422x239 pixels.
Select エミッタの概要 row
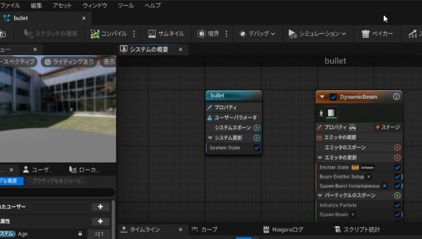[x=359, y=137]
